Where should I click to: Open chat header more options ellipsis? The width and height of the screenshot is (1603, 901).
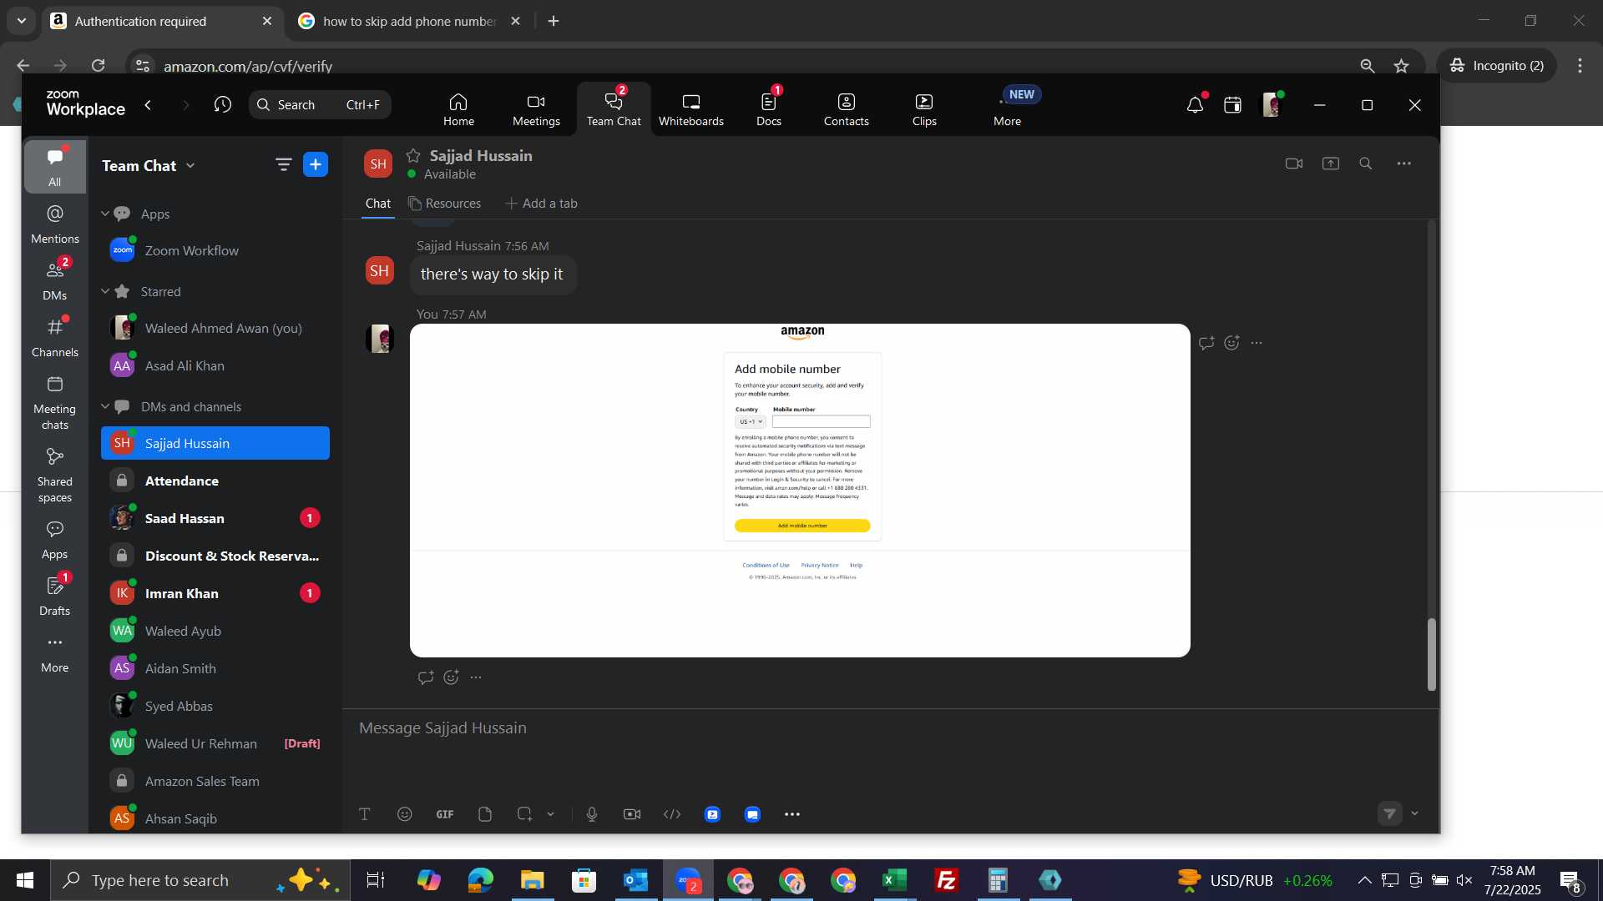[x=1404, y=164]
